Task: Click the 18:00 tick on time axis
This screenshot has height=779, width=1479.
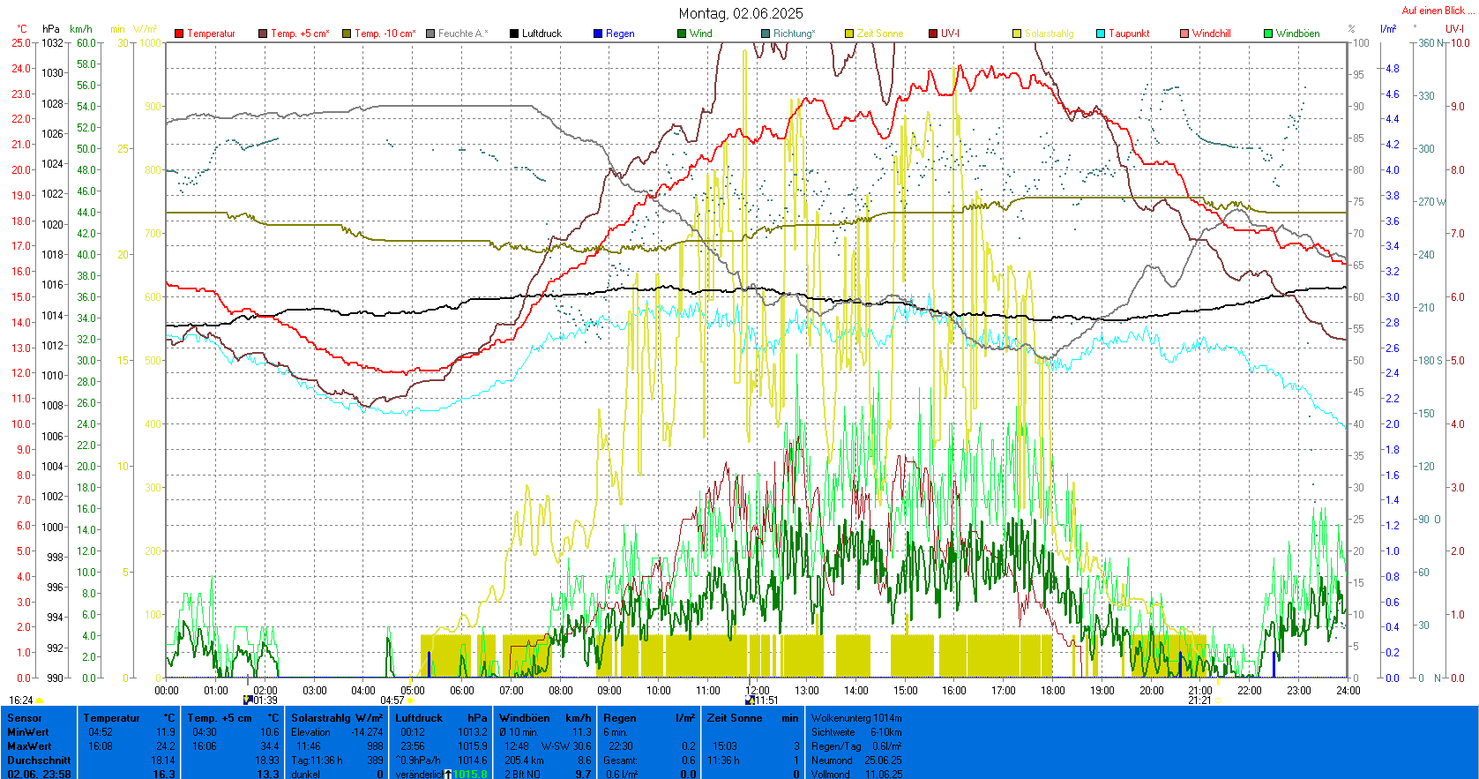Action: 1053,691
